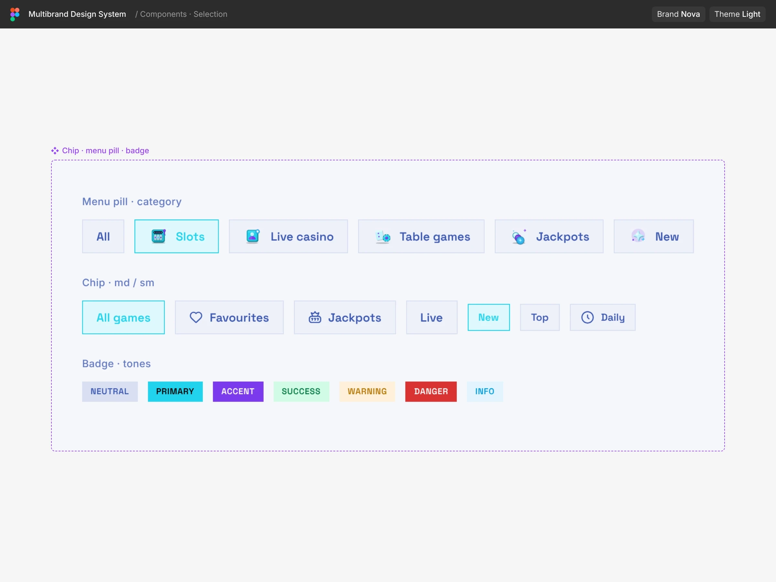Click the Chip · md / sm heading
This screenshot has height=582, width=776.
(118, 283)
